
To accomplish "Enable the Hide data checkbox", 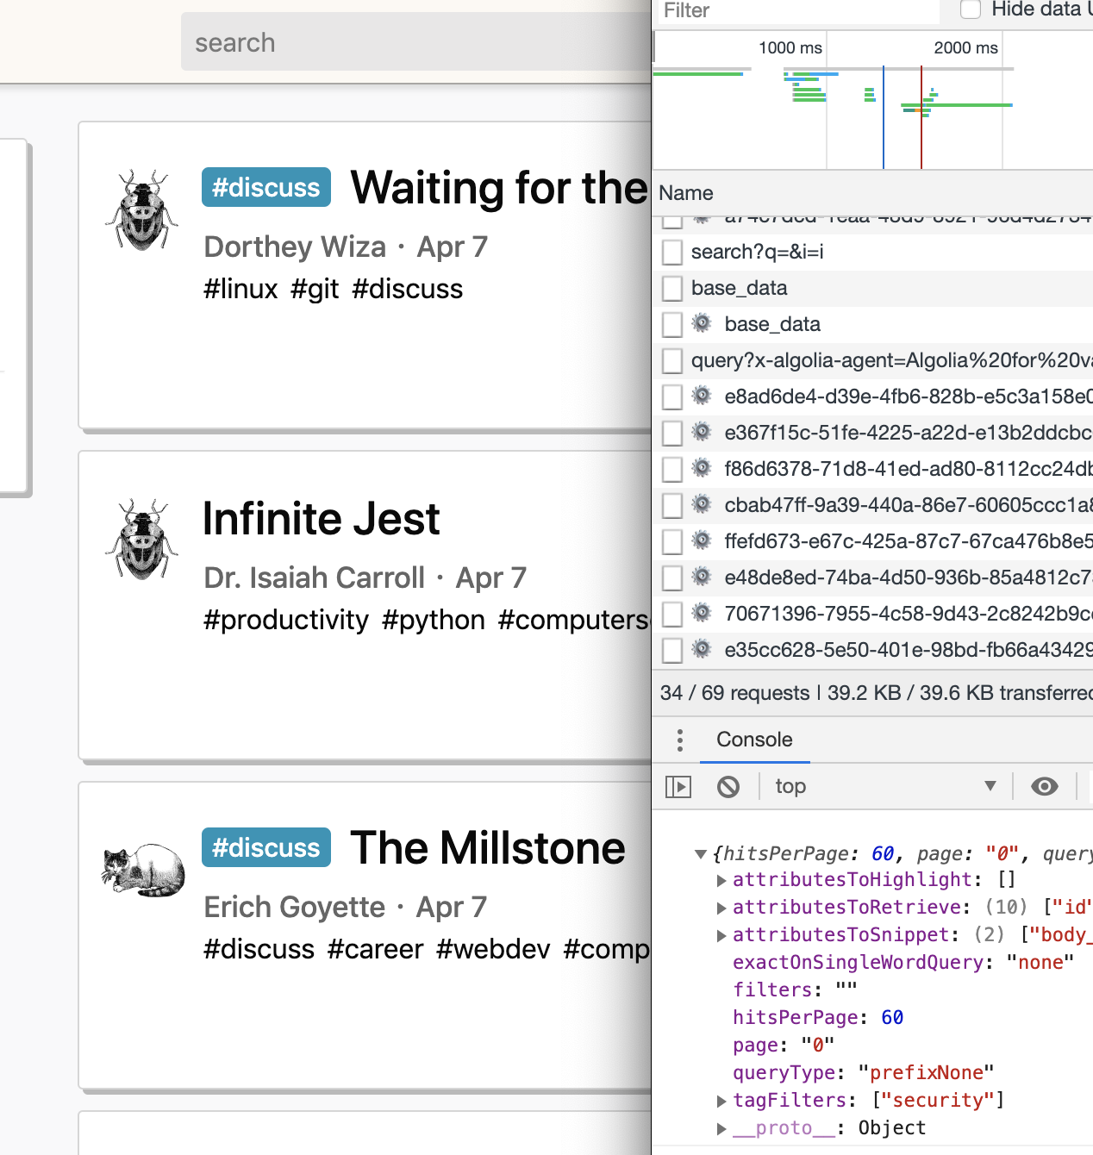I will 971,9.
